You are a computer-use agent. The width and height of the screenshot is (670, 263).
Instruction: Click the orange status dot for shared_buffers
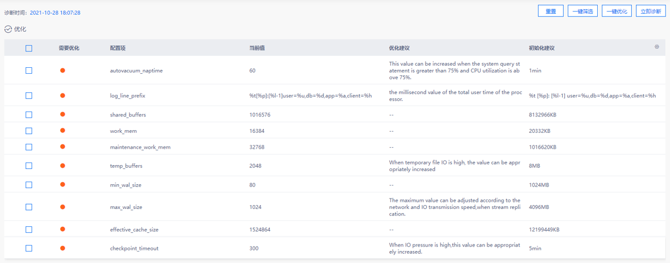(x=62, y=114)
